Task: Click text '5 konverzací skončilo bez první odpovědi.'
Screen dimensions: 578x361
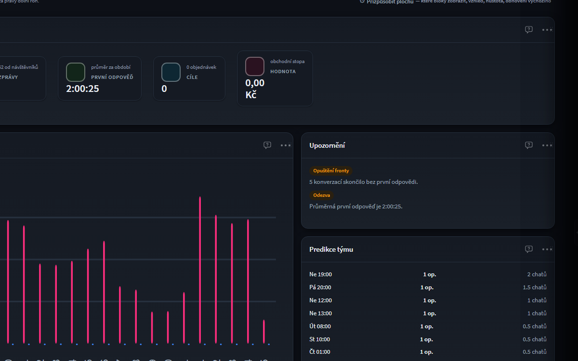Action: (x=364, y=182)
